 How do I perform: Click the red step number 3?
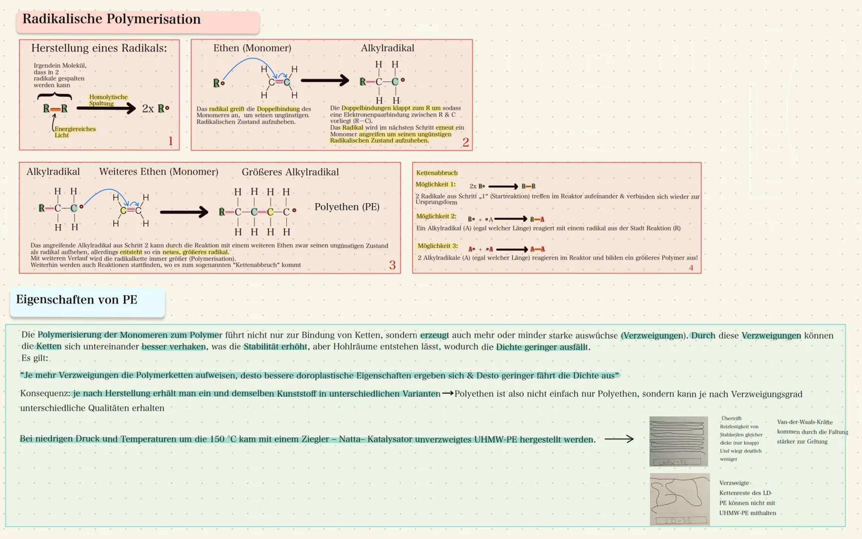point(393,265)
